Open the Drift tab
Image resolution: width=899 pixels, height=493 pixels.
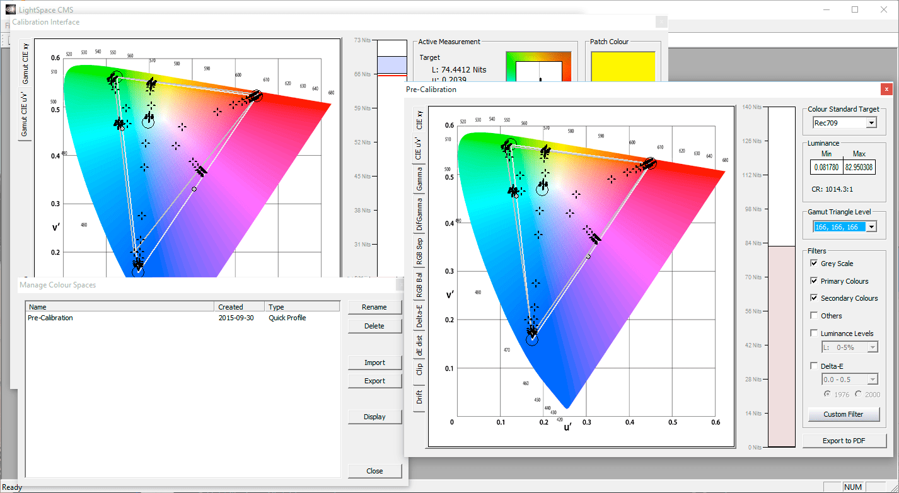point(419,397)
